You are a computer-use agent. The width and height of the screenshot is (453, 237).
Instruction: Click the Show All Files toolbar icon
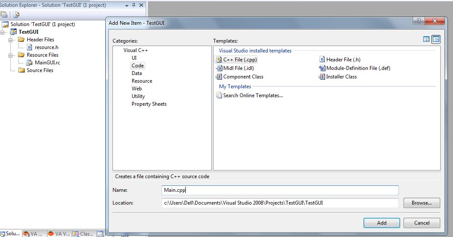(16, 14)
